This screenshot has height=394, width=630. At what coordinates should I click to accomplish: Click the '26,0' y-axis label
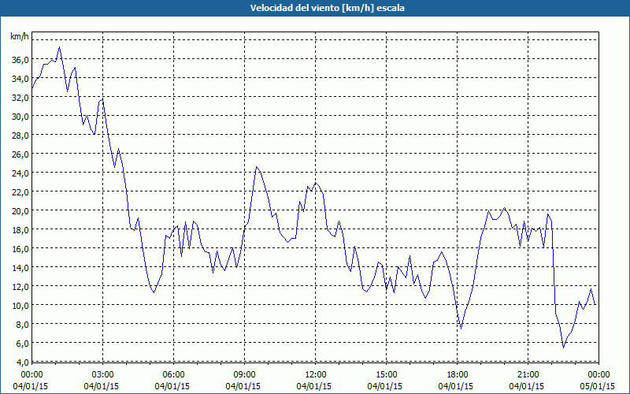21,154
